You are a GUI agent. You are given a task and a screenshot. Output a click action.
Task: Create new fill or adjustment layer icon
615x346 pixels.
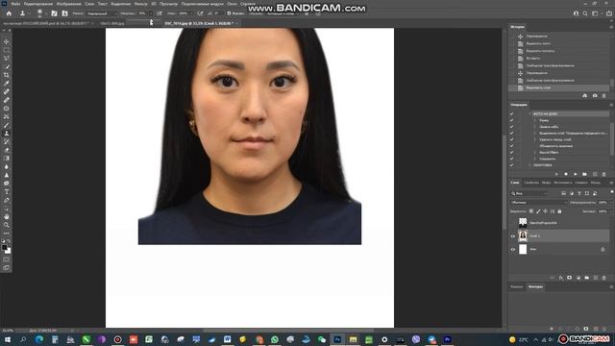578,278
